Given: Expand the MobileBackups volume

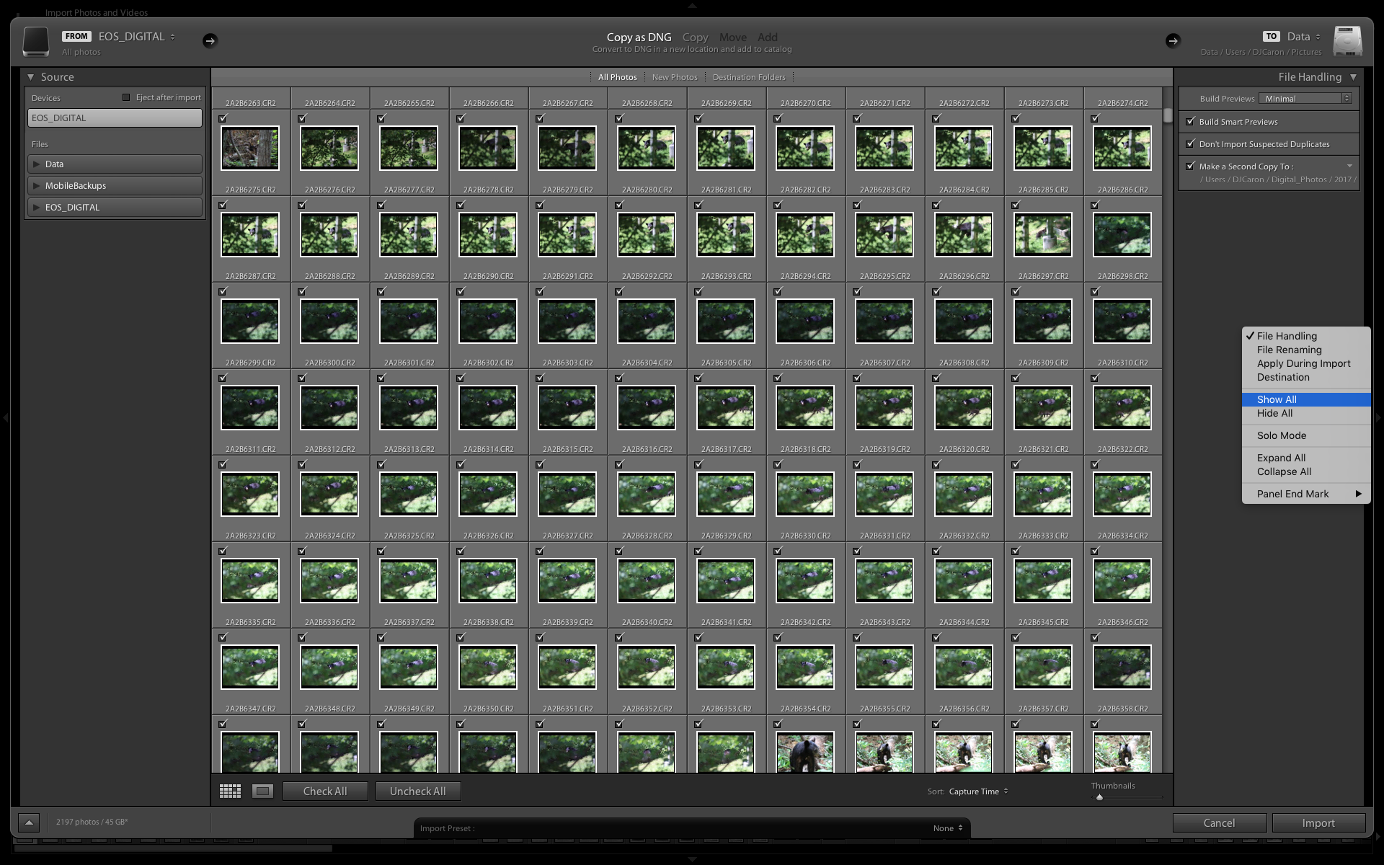Looking at the screenshot, I should pyautogui.click(x=36, y=186).
